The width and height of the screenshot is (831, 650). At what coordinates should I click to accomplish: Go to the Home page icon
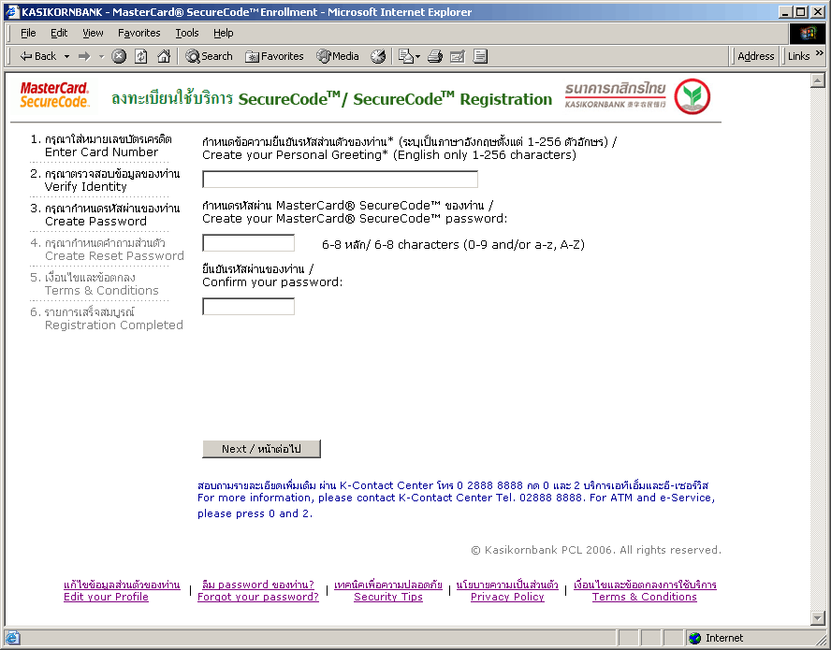(x=164, y=56)
